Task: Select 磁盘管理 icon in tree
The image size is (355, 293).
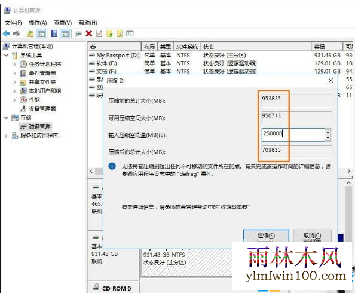Action: 23,127
